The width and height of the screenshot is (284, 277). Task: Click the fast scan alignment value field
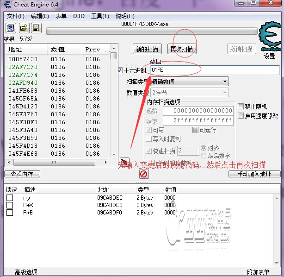coord(188,151)
